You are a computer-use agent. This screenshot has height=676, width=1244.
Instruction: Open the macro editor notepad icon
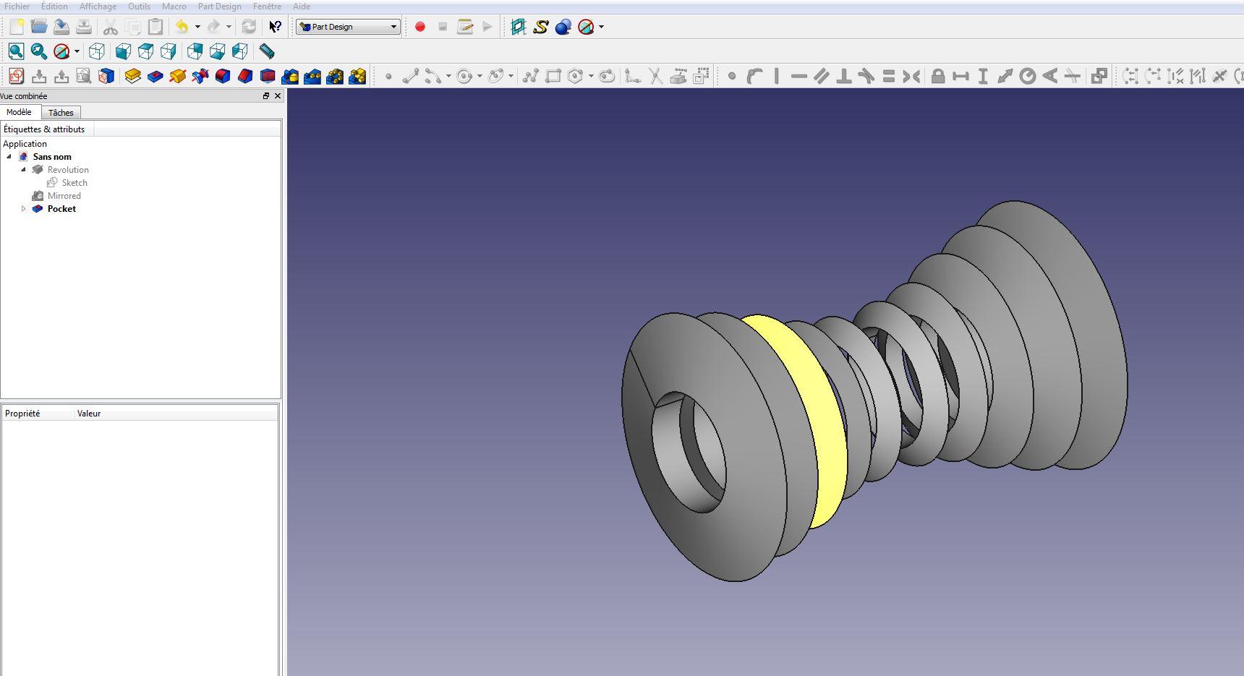[465, 27]
